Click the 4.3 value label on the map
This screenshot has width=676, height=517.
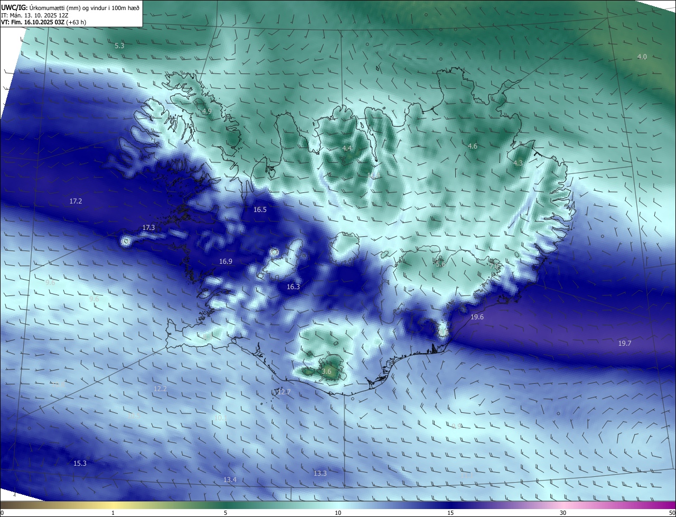518,163
